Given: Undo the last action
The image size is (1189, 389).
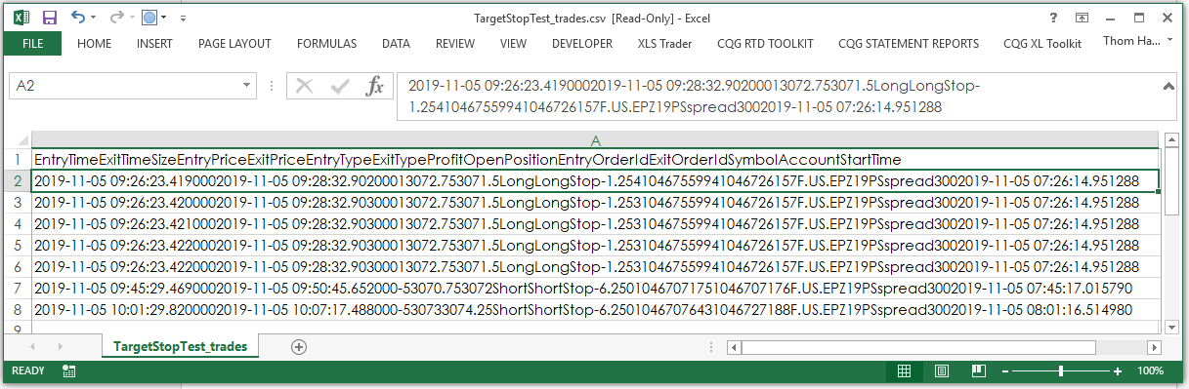Looking at the screenshot, I should (x=77, y=17).
